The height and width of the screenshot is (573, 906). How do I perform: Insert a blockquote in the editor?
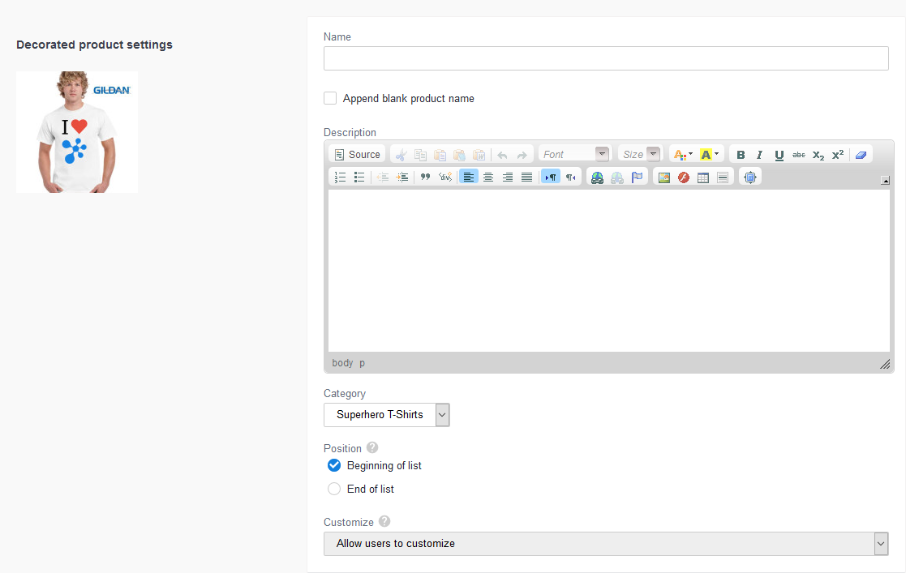click(424, 177)
